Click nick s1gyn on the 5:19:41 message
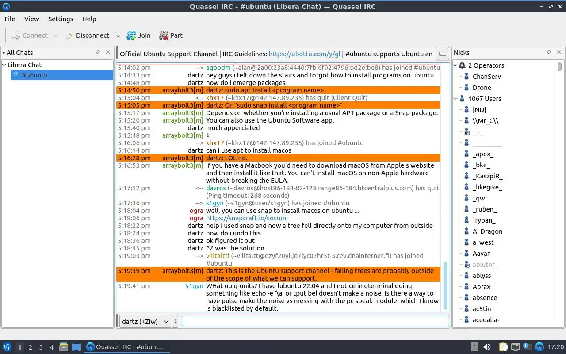 pos(194,286)
